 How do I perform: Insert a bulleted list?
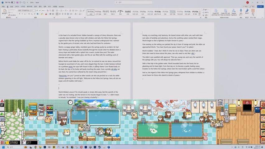pyautogui.click(x=57, y=11)
